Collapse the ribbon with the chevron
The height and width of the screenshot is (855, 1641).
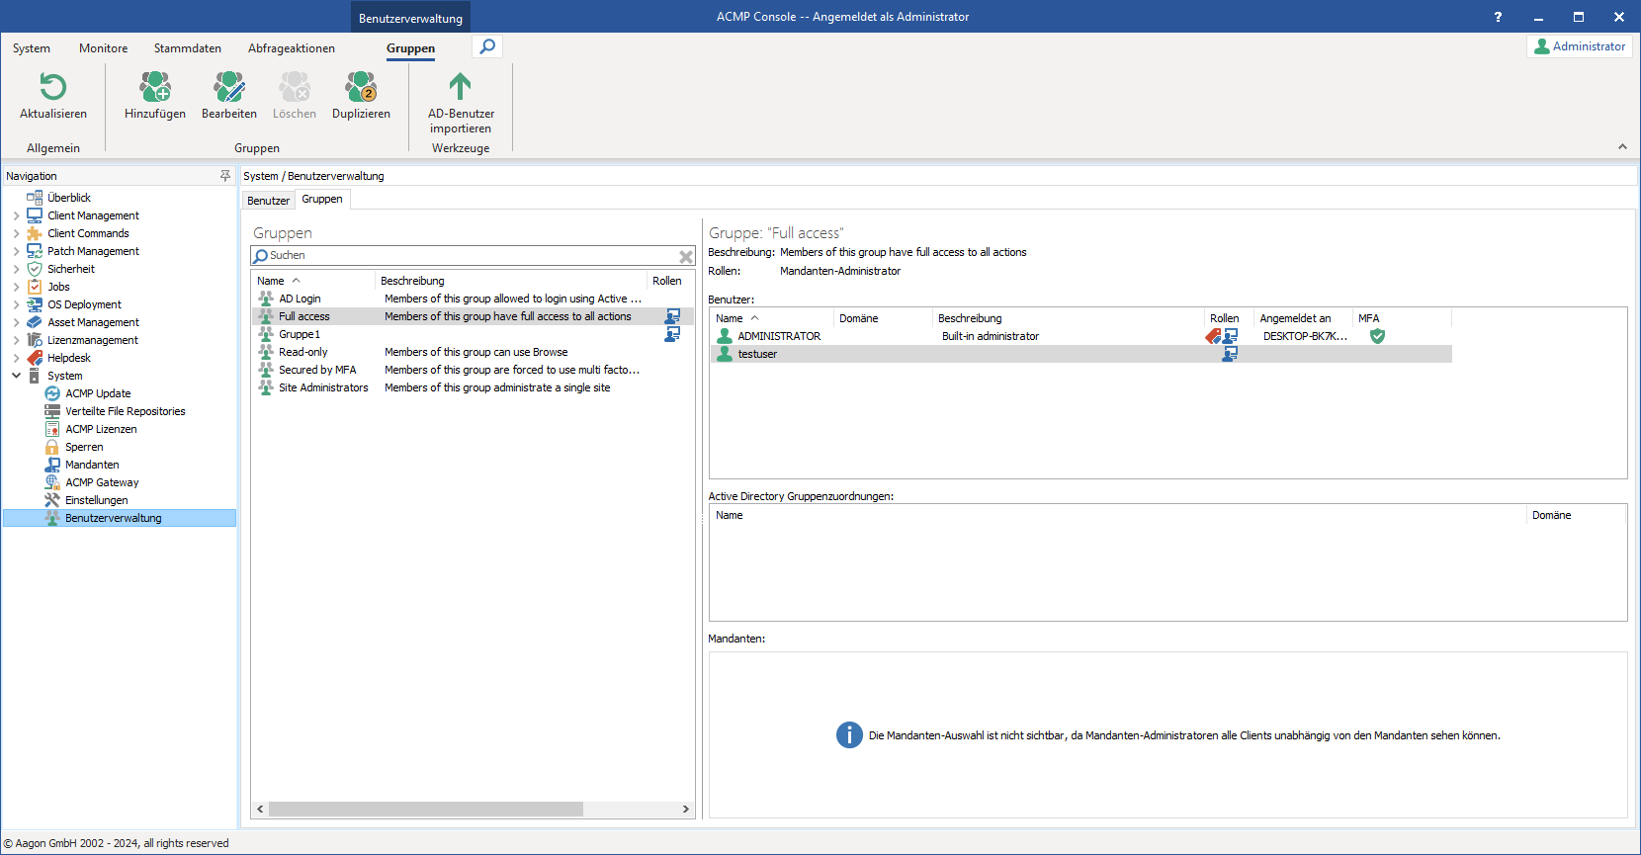(x=1622, y=146)
